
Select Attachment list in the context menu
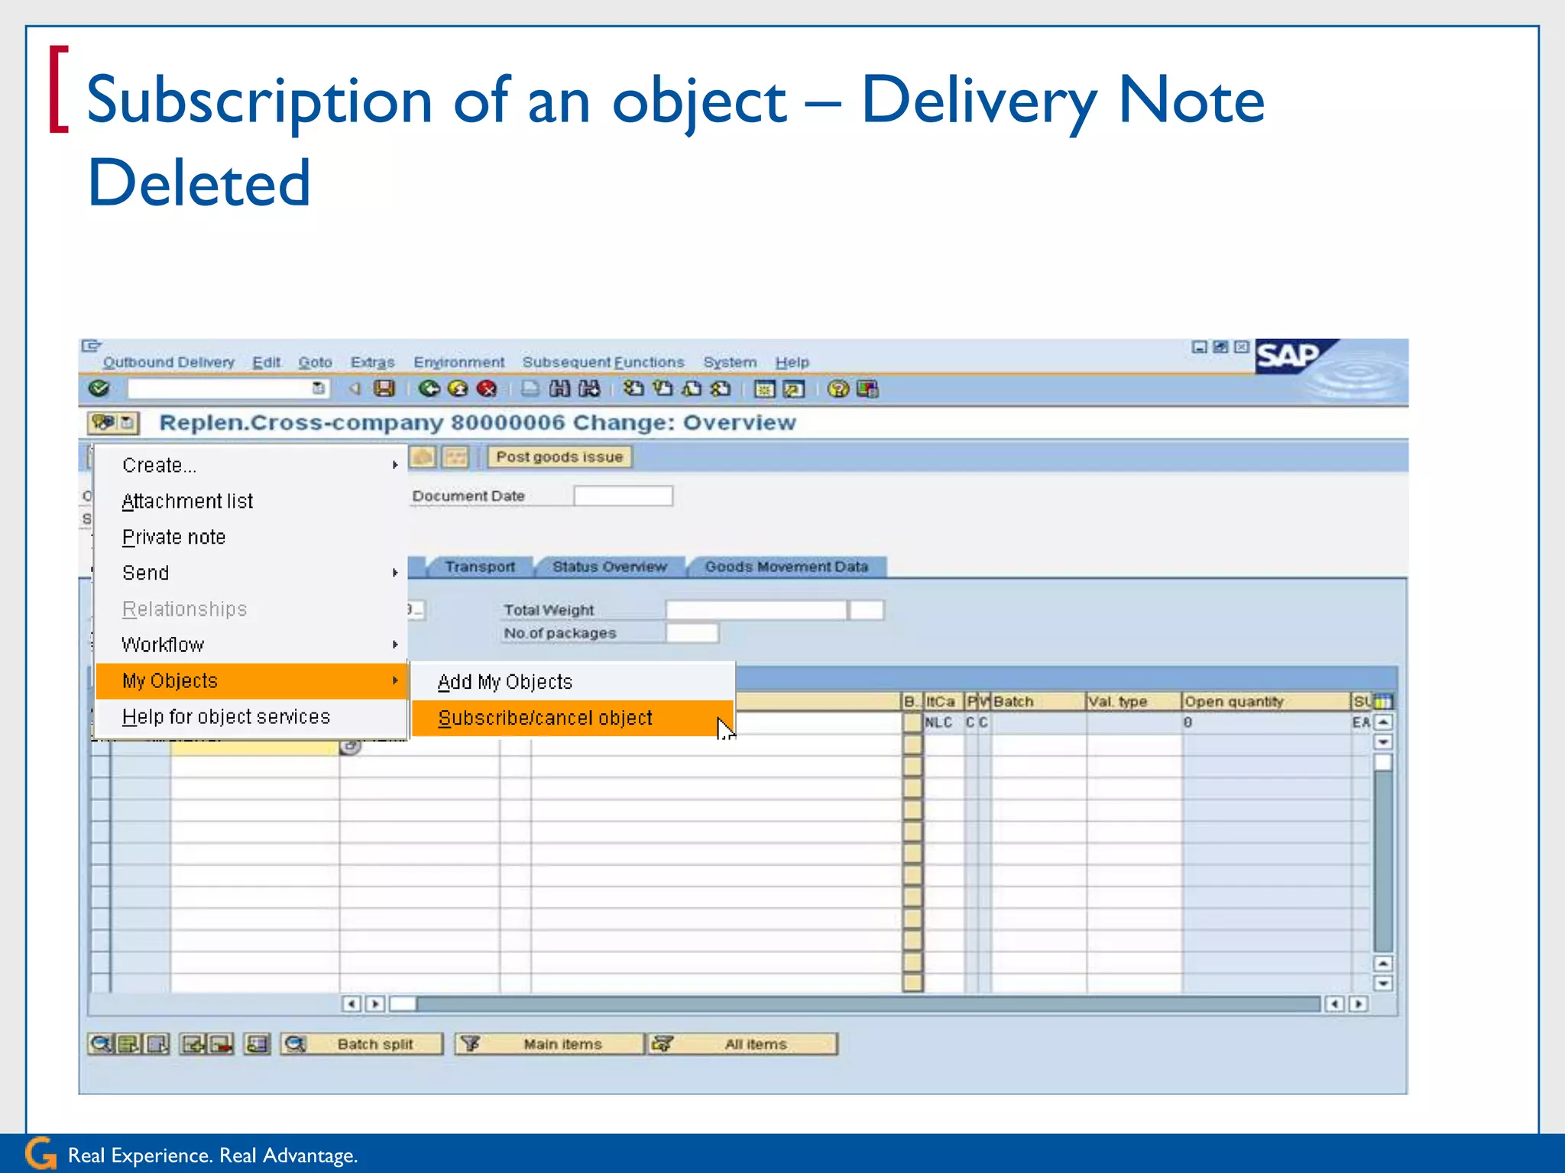[251, 501]
